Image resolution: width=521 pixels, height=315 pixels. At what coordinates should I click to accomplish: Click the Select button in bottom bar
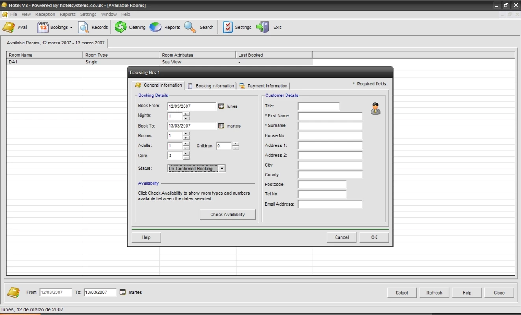click(402, 293)
